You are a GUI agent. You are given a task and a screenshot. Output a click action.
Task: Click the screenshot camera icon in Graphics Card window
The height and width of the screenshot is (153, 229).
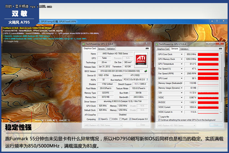point(147,49)
